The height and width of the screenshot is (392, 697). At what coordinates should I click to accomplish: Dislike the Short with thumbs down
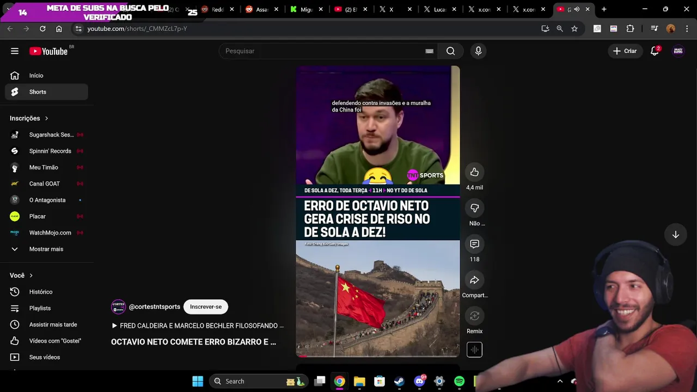tap(474, 208)
